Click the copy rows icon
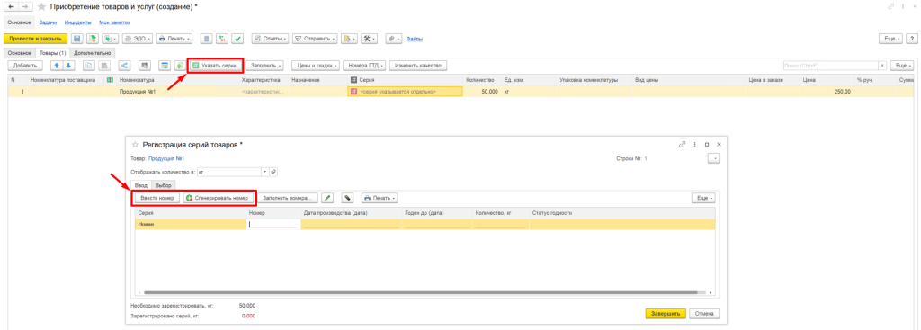Screen dimensions: 921x330 [x=88, y=65]
